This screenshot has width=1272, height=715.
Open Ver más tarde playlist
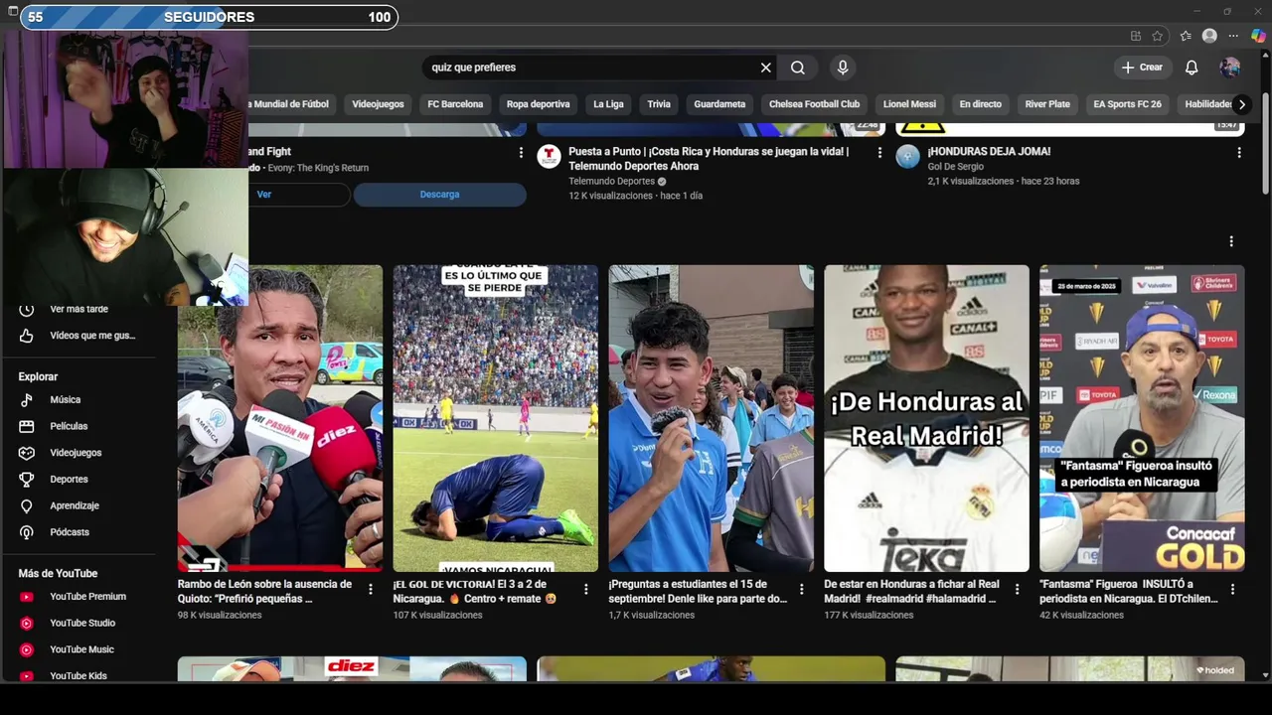pos(79,309)
